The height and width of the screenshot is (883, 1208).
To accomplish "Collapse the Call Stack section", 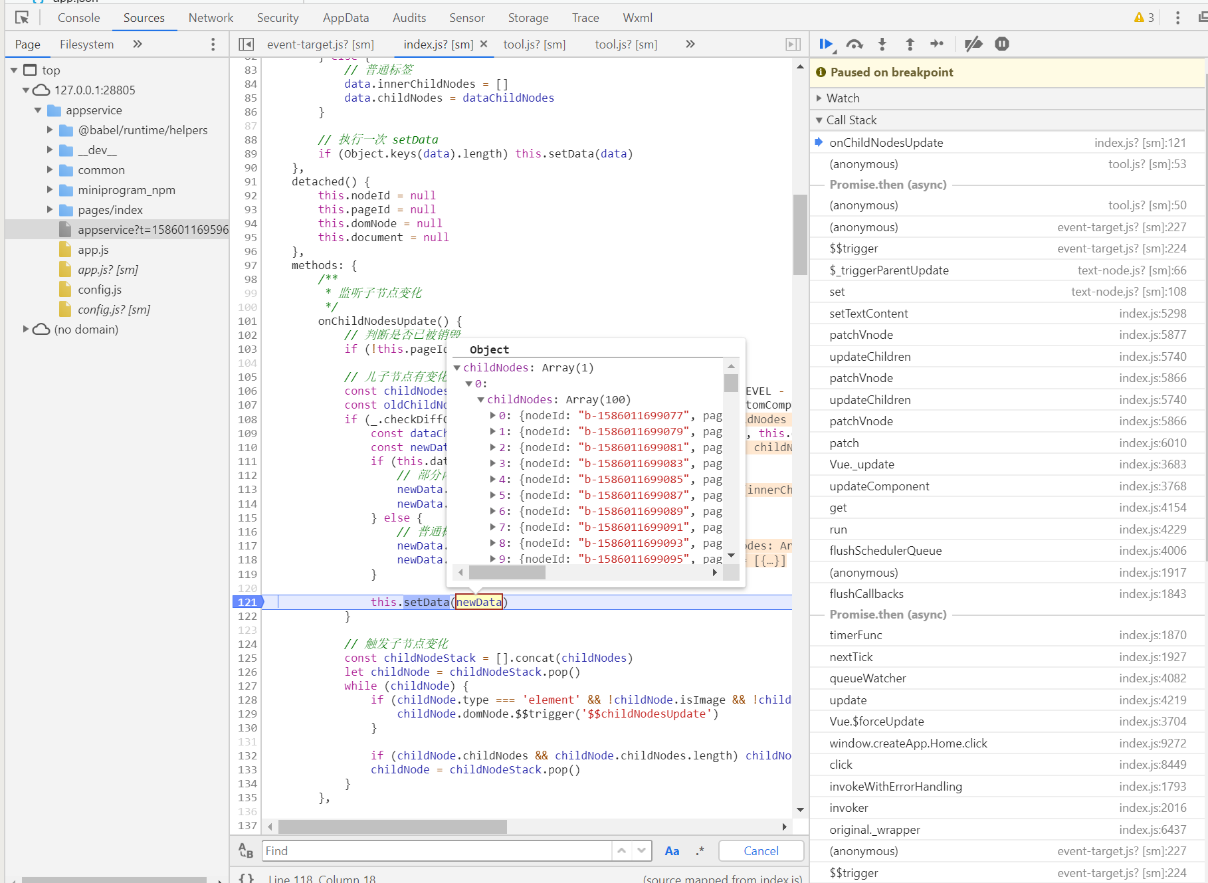I will pyautogui.click(x=851, y=120).
